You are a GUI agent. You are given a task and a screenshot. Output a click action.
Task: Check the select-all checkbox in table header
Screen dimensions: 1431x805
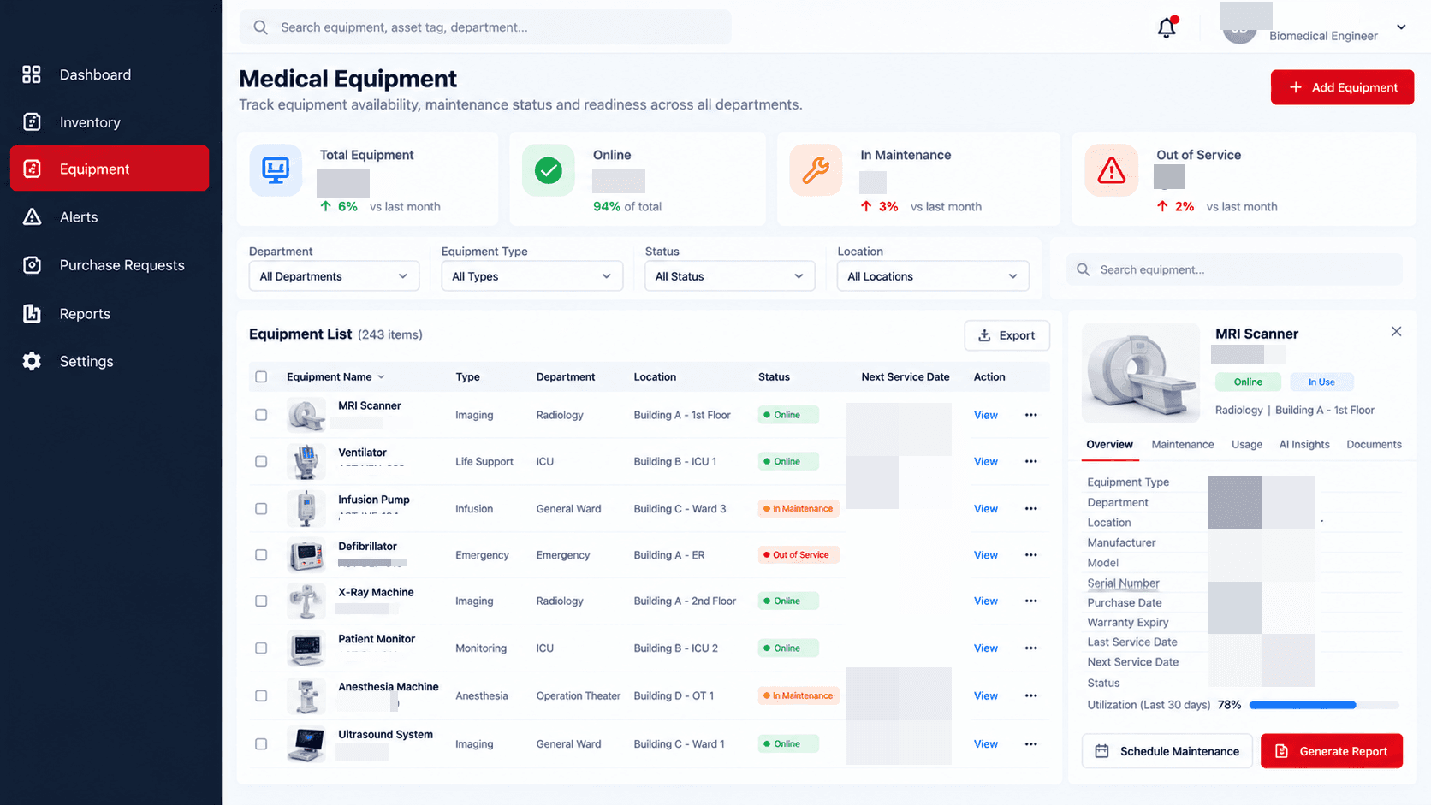(261, 376)
